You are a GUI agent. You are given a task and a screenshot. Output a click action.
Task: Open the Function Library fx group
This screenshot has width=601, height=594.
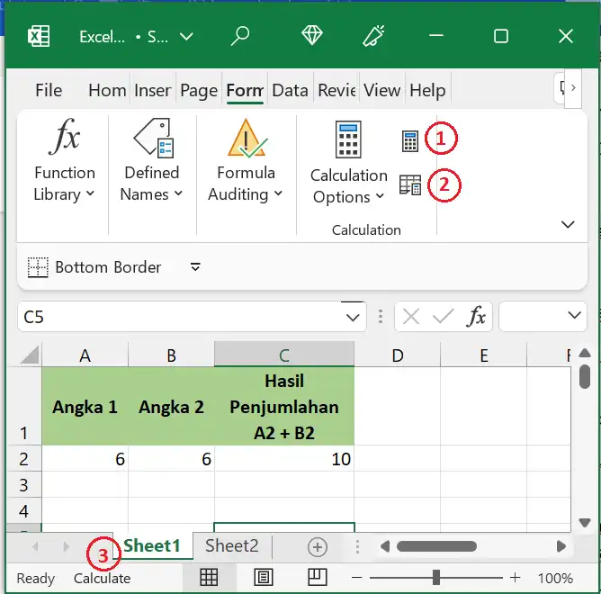[65, 160]
